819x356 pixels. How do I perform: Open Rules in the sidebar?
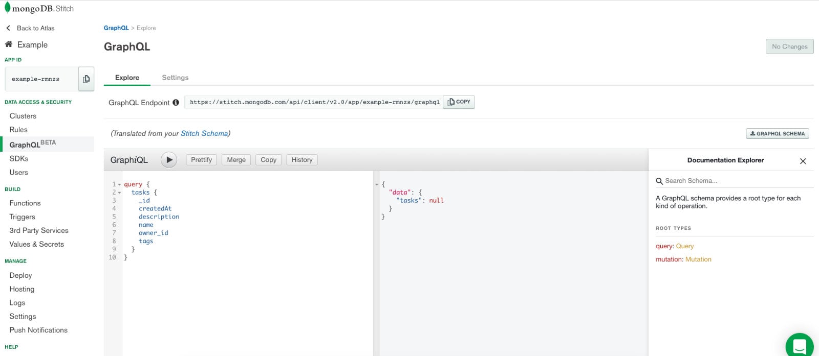pos(18,130)
